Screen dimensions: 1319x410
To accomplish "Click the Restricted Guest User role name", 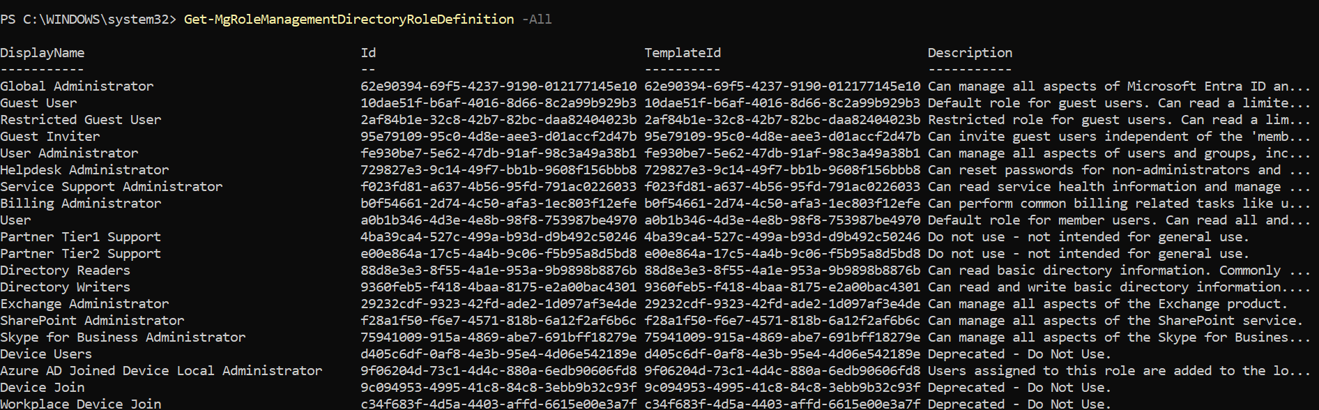I will tap(81, 120).
